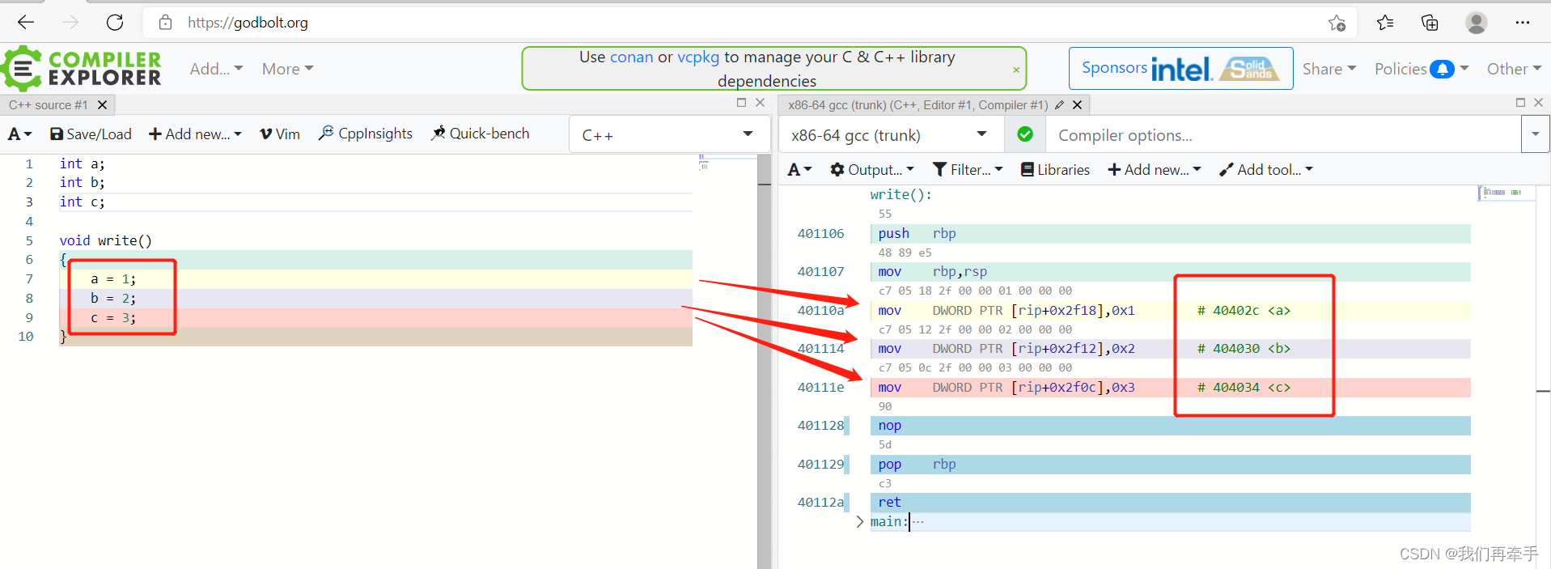Expand the Add tool... dropdown
The width and height of the screenshot is (1551, 569).
[1266, 169]
